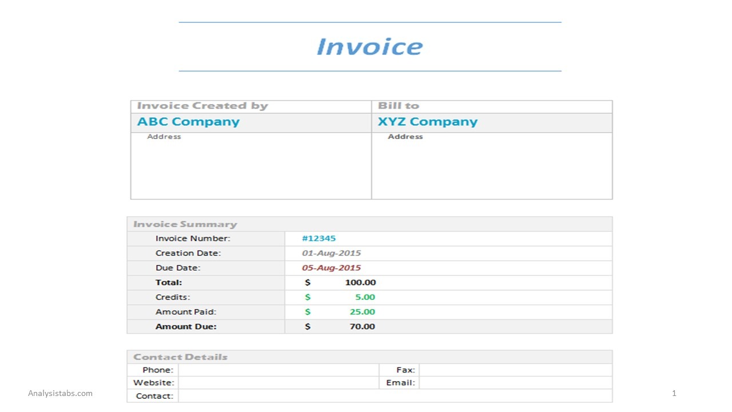Image resolution: width=732 pixels, height=412 pixels.
Task: Click the Due Date label
Action: 178,268
